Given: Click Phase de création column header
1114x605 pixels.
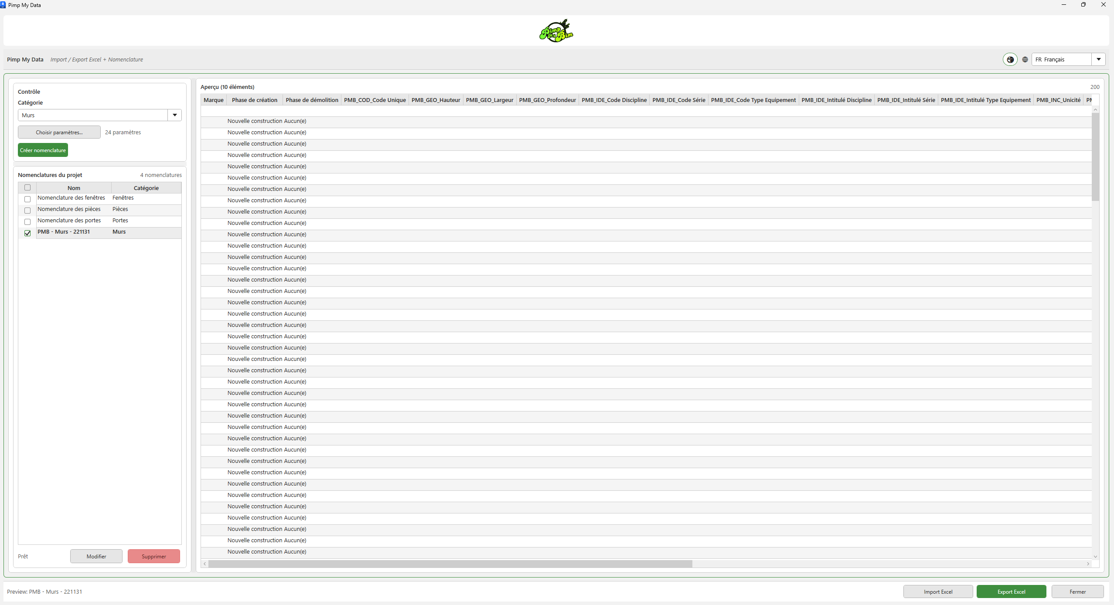Looking at the screenshot, I should click(255, 100).
